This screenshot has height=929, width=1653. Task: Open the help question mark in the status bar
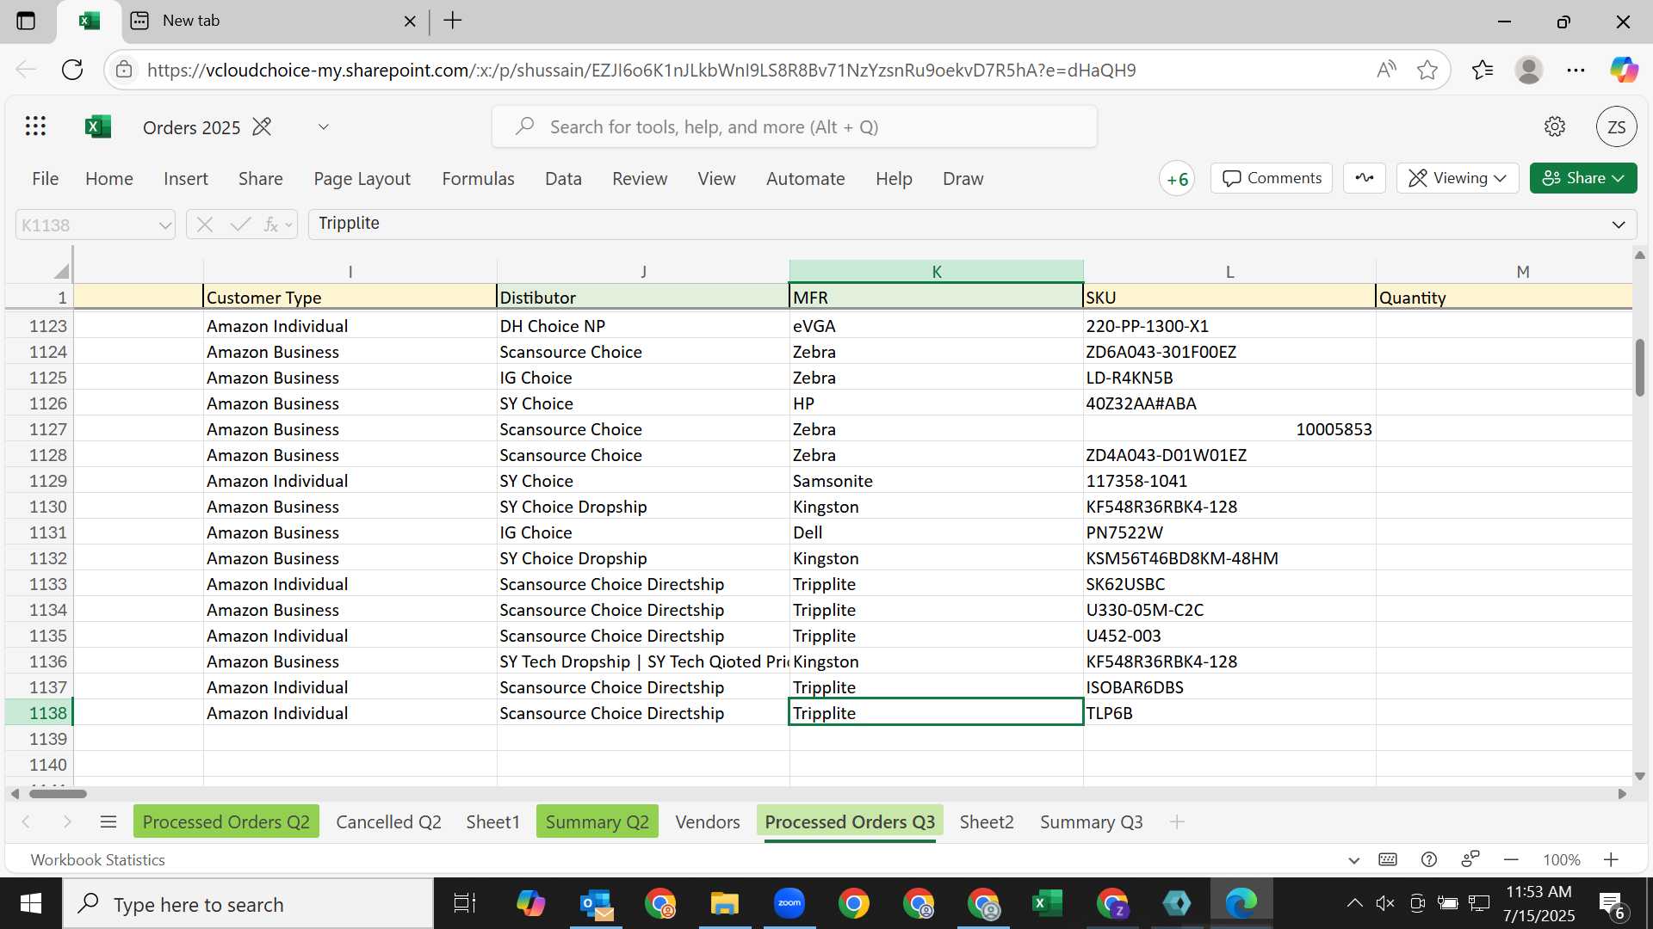tap(1429, 859)
